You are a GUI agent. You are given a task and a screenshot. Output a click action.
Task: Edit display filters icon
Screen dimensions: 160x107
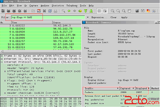click(x=143, y=11)
